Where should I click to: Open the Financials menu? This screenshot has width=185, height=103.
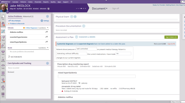click(x=38, y=2)
